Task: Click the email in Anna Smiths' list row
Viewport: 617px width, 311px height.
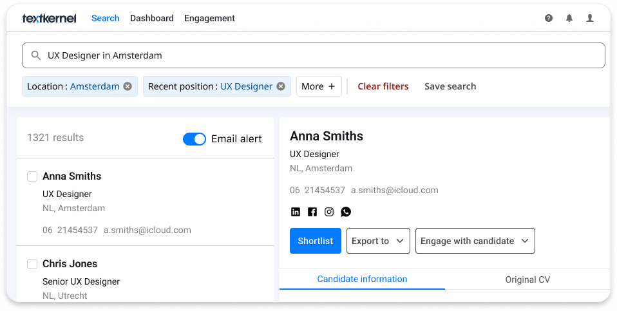Action: tap(147, 230)
